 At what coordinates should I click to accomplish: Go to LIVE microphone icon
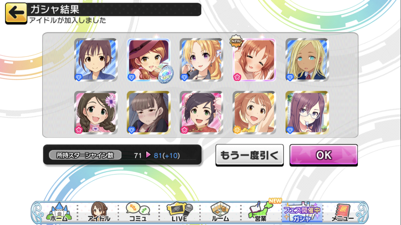(179, 212)
